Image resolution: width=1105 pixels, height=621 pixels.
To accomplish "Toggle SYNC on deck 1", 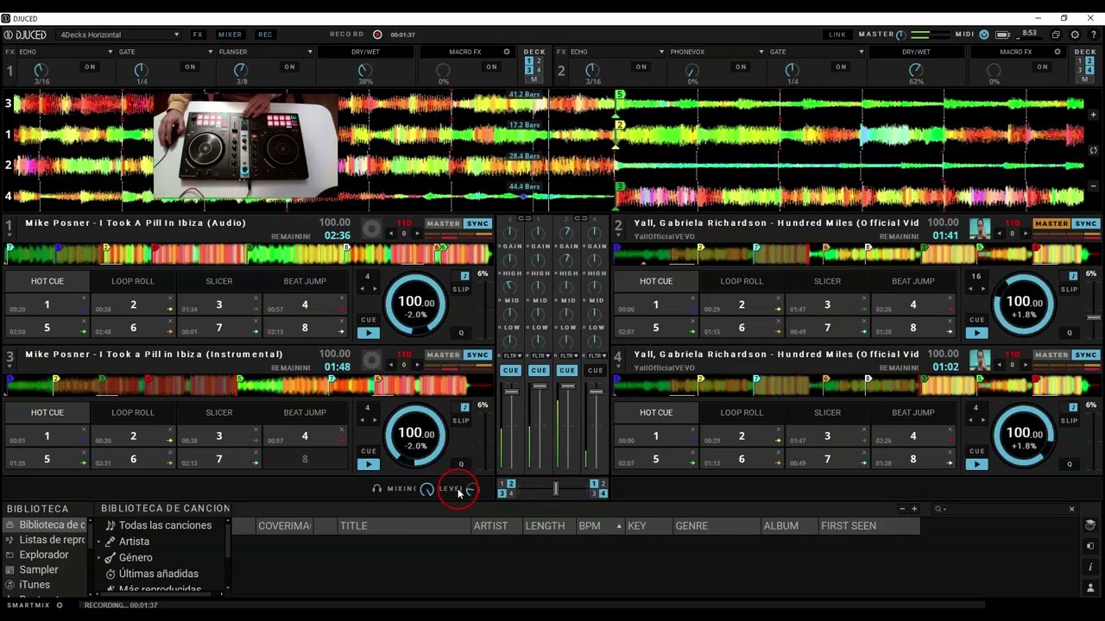I will tap(477, 224).
